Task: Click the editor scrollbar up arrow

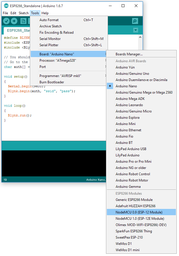Action: pos(140,37)
